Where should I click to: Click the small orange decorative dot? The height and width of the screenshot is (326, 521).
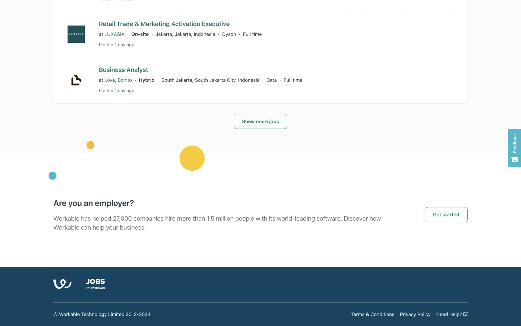coord(90,145)
